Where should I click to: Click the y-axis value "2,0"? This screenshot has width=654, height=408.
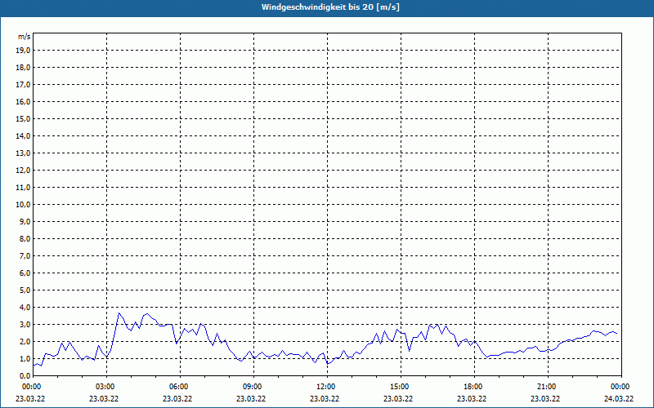click(x=25, y=341)
